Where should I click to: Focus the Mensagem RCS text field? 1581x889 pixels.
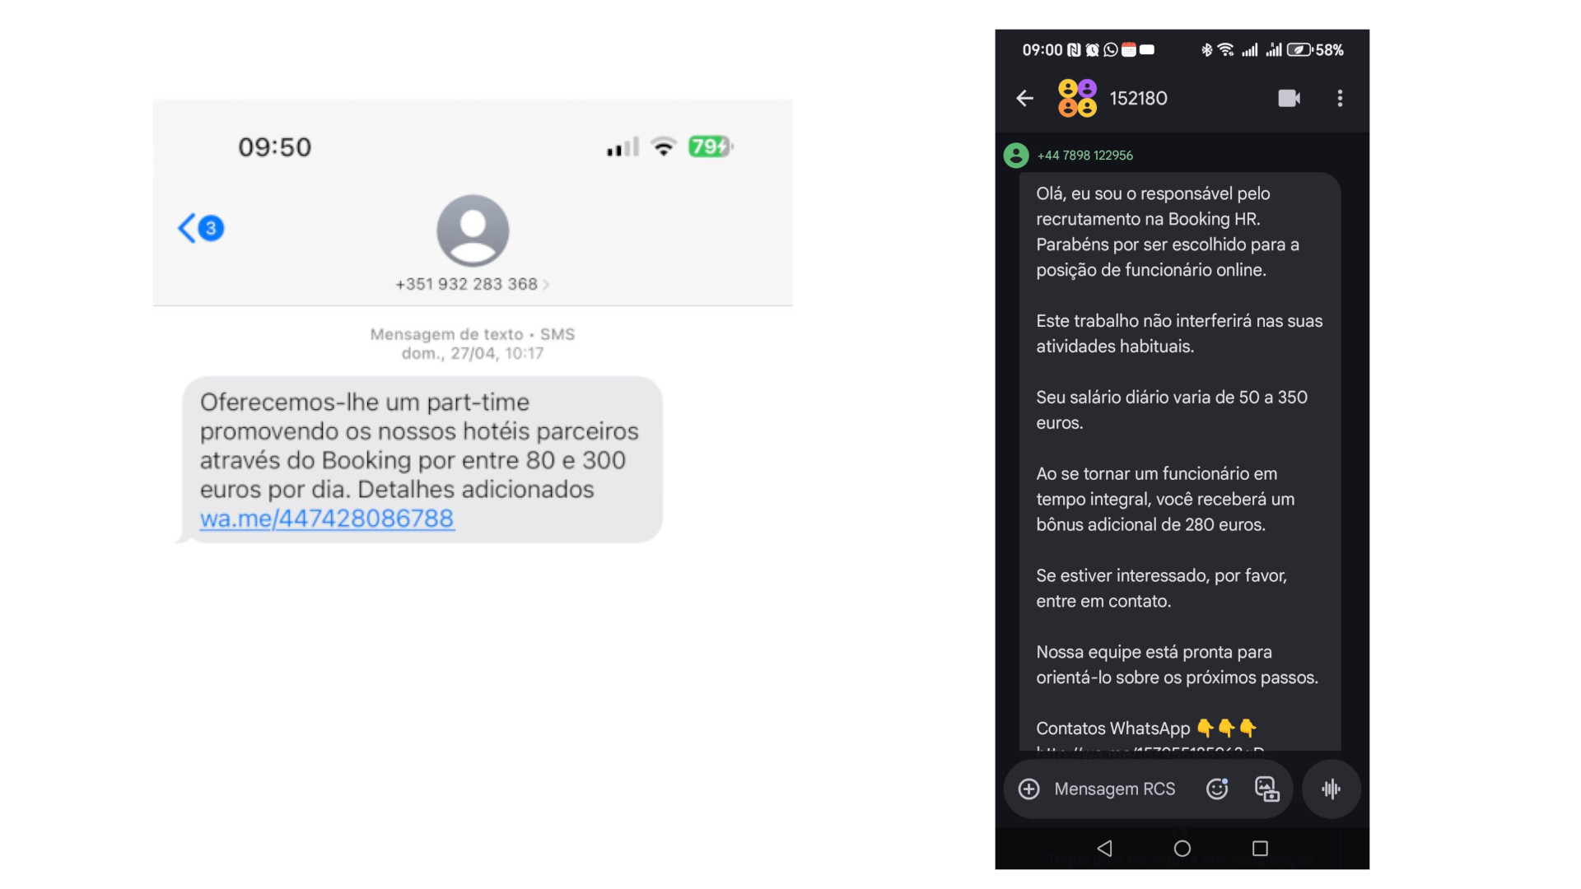1115,789
